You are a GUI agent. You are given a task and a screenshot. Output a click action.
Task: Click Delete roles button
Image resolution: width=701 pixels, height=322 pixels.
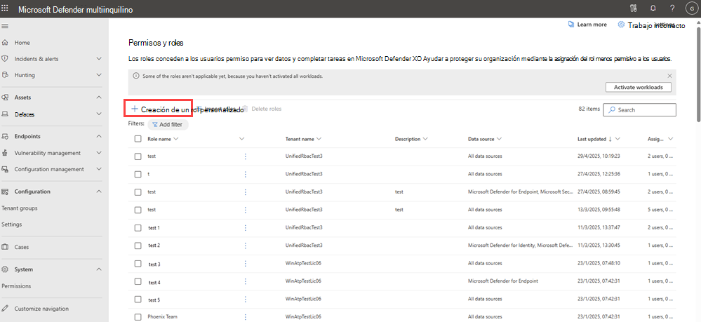(x=262, y=109)
